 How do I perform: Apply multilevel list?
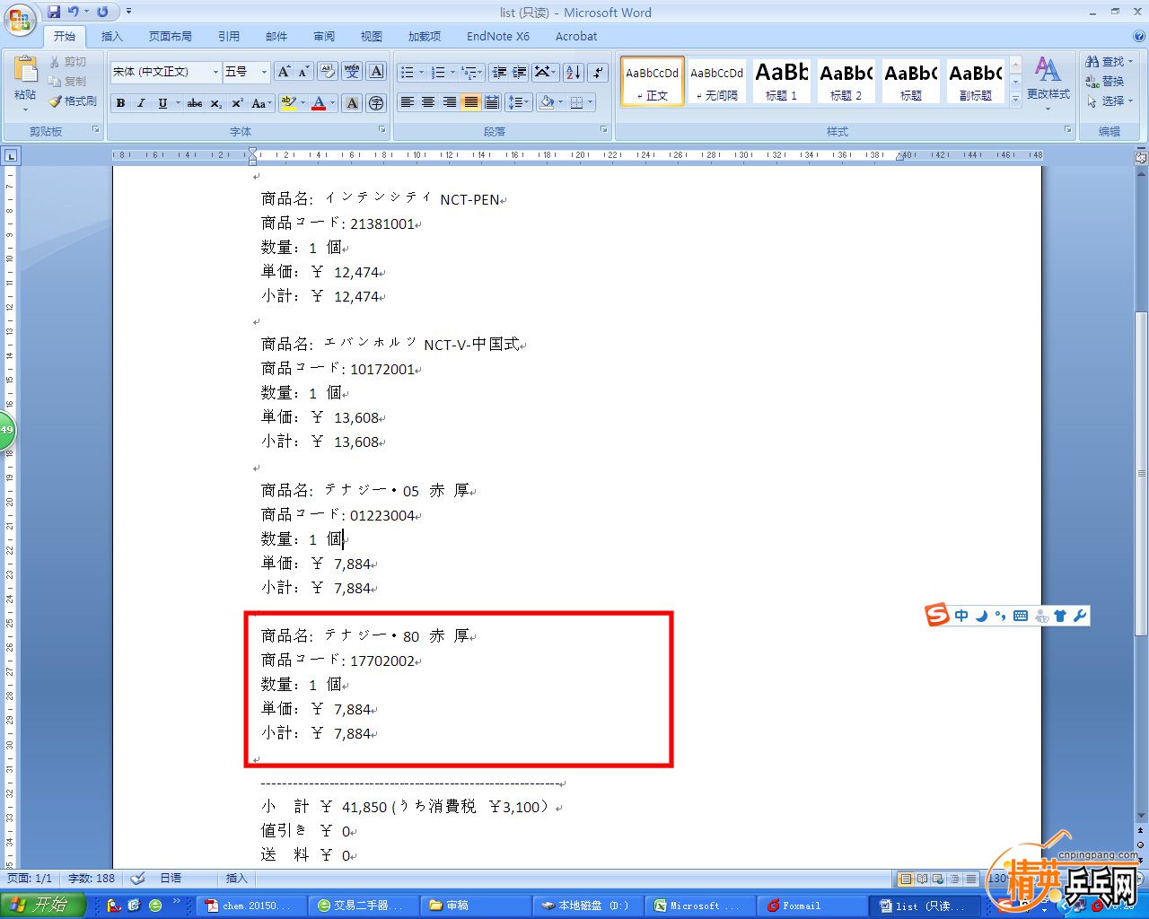pyautogui.click(x=471, y=72)
